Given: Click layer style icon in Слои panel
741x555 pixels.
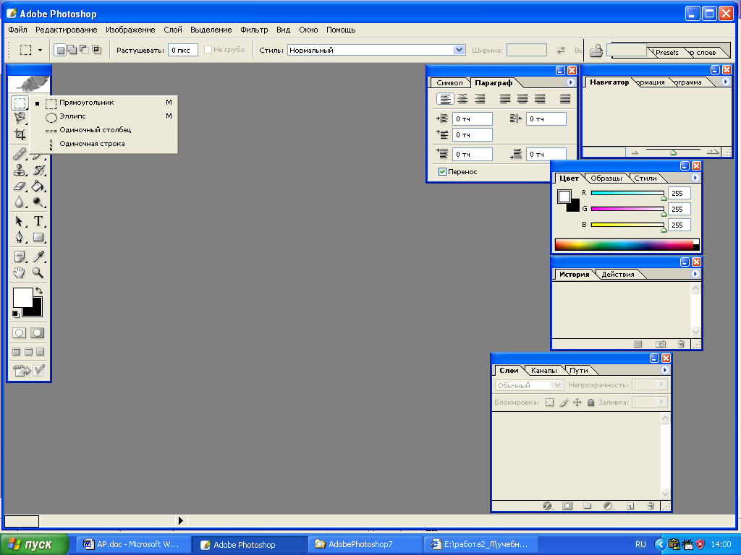Looking at the screenshot, I should pos(547,506).
